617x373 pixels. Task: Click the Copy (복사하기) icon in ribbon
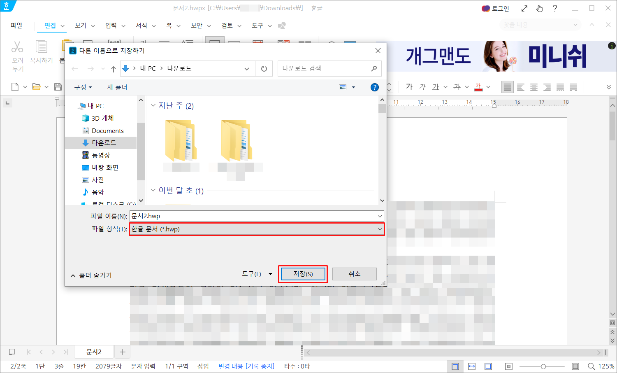pyautogui.click(x=42, y=47)
